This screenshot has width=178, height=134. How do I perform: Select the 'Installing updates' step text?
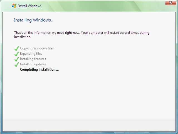coord(33,64)
